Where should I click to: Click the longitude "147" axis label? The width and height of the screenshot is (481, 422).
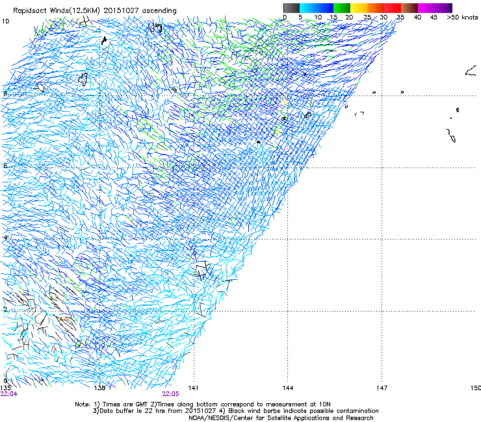[382, 388]
